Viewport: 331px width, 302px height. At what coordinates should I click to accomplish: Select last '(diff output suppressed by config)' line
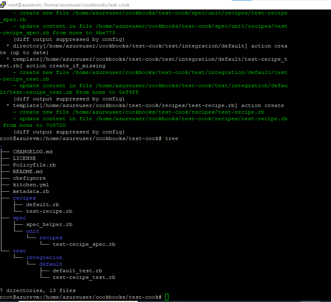(x=69, y=132)
